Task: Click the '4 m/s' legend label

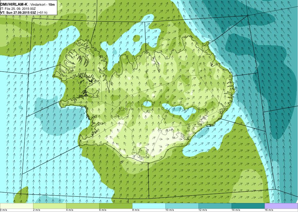Action: (x=70, y=210)
